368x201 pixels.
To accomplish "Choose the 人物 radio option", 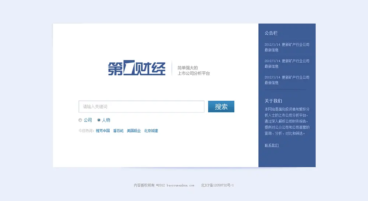I will [99, 120].
